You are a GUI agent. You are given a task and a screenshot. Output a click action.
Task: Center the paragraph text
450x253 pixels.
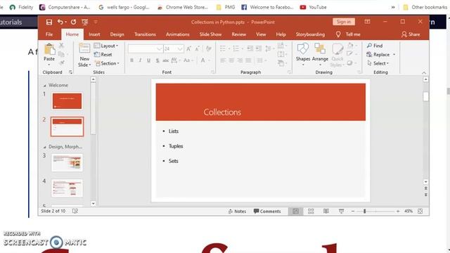231,60
